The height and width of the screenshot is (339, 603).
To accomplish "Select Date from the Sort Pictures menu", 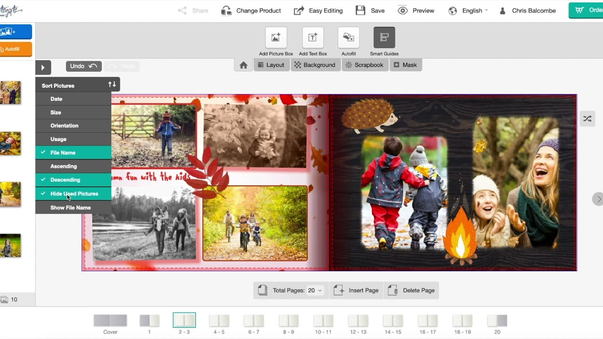I will click(x=73, y=99).
